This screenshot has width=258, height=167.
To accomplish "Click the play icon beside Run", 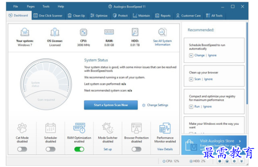I will 191,107.
